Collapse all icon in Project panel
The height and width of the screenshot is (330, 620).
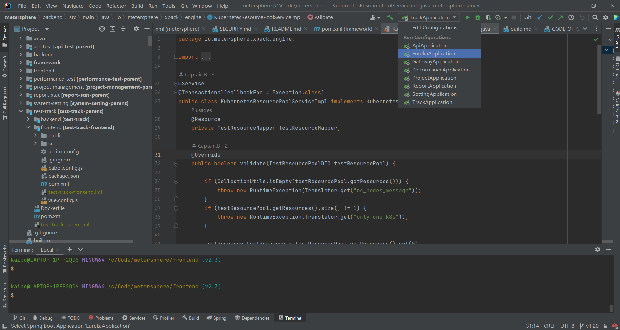123,29
